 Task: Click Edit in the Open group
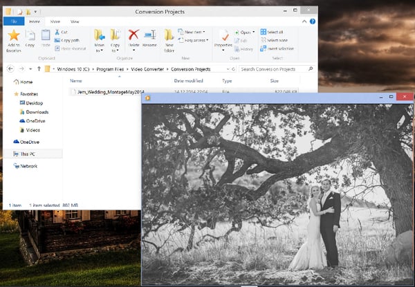point(241,41)
